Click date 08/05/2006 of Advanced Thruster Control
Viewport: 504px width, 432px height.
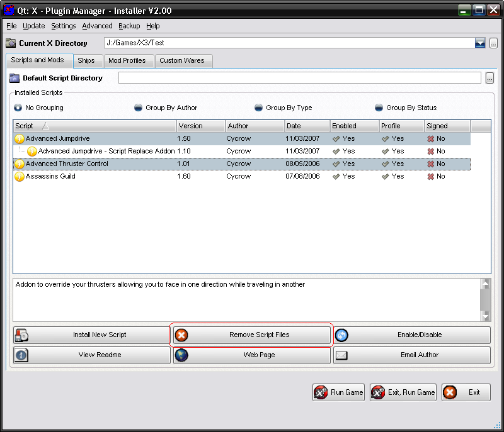[302, 164]
